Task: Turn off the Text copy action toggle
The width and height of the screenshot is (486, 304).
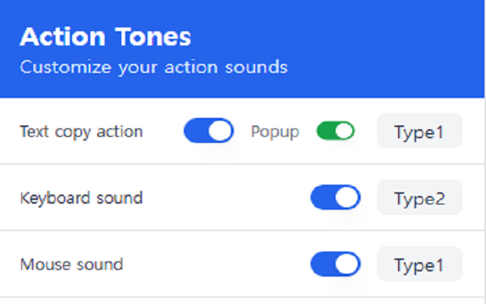Action: tap(208, 131)
